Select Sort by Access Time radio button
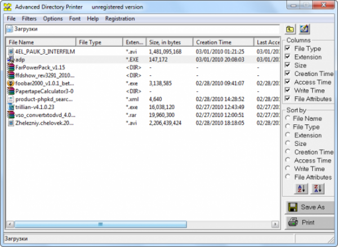 point(288,160)
